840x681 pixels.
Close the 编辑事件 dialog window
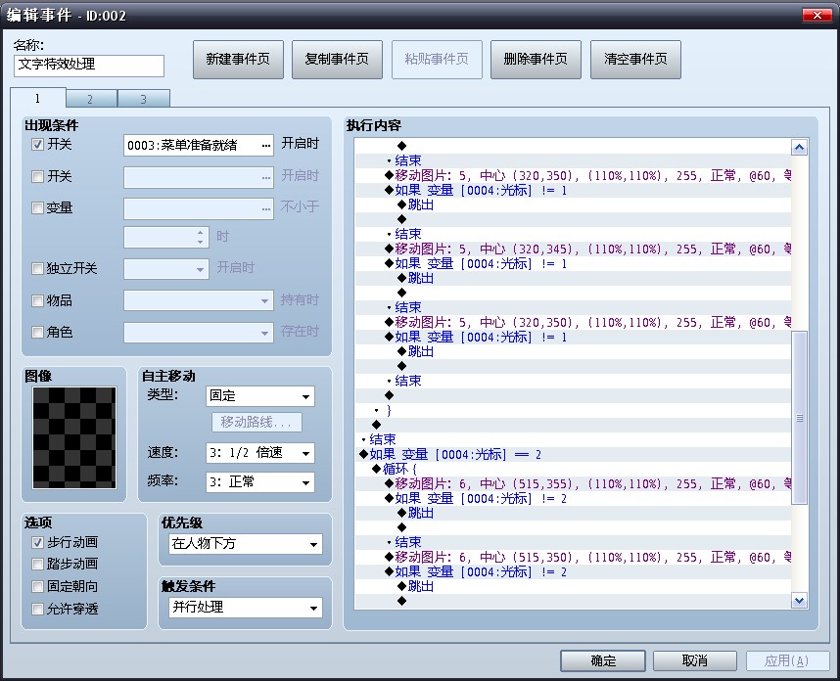pyautogui.click(x=817, y=15)
